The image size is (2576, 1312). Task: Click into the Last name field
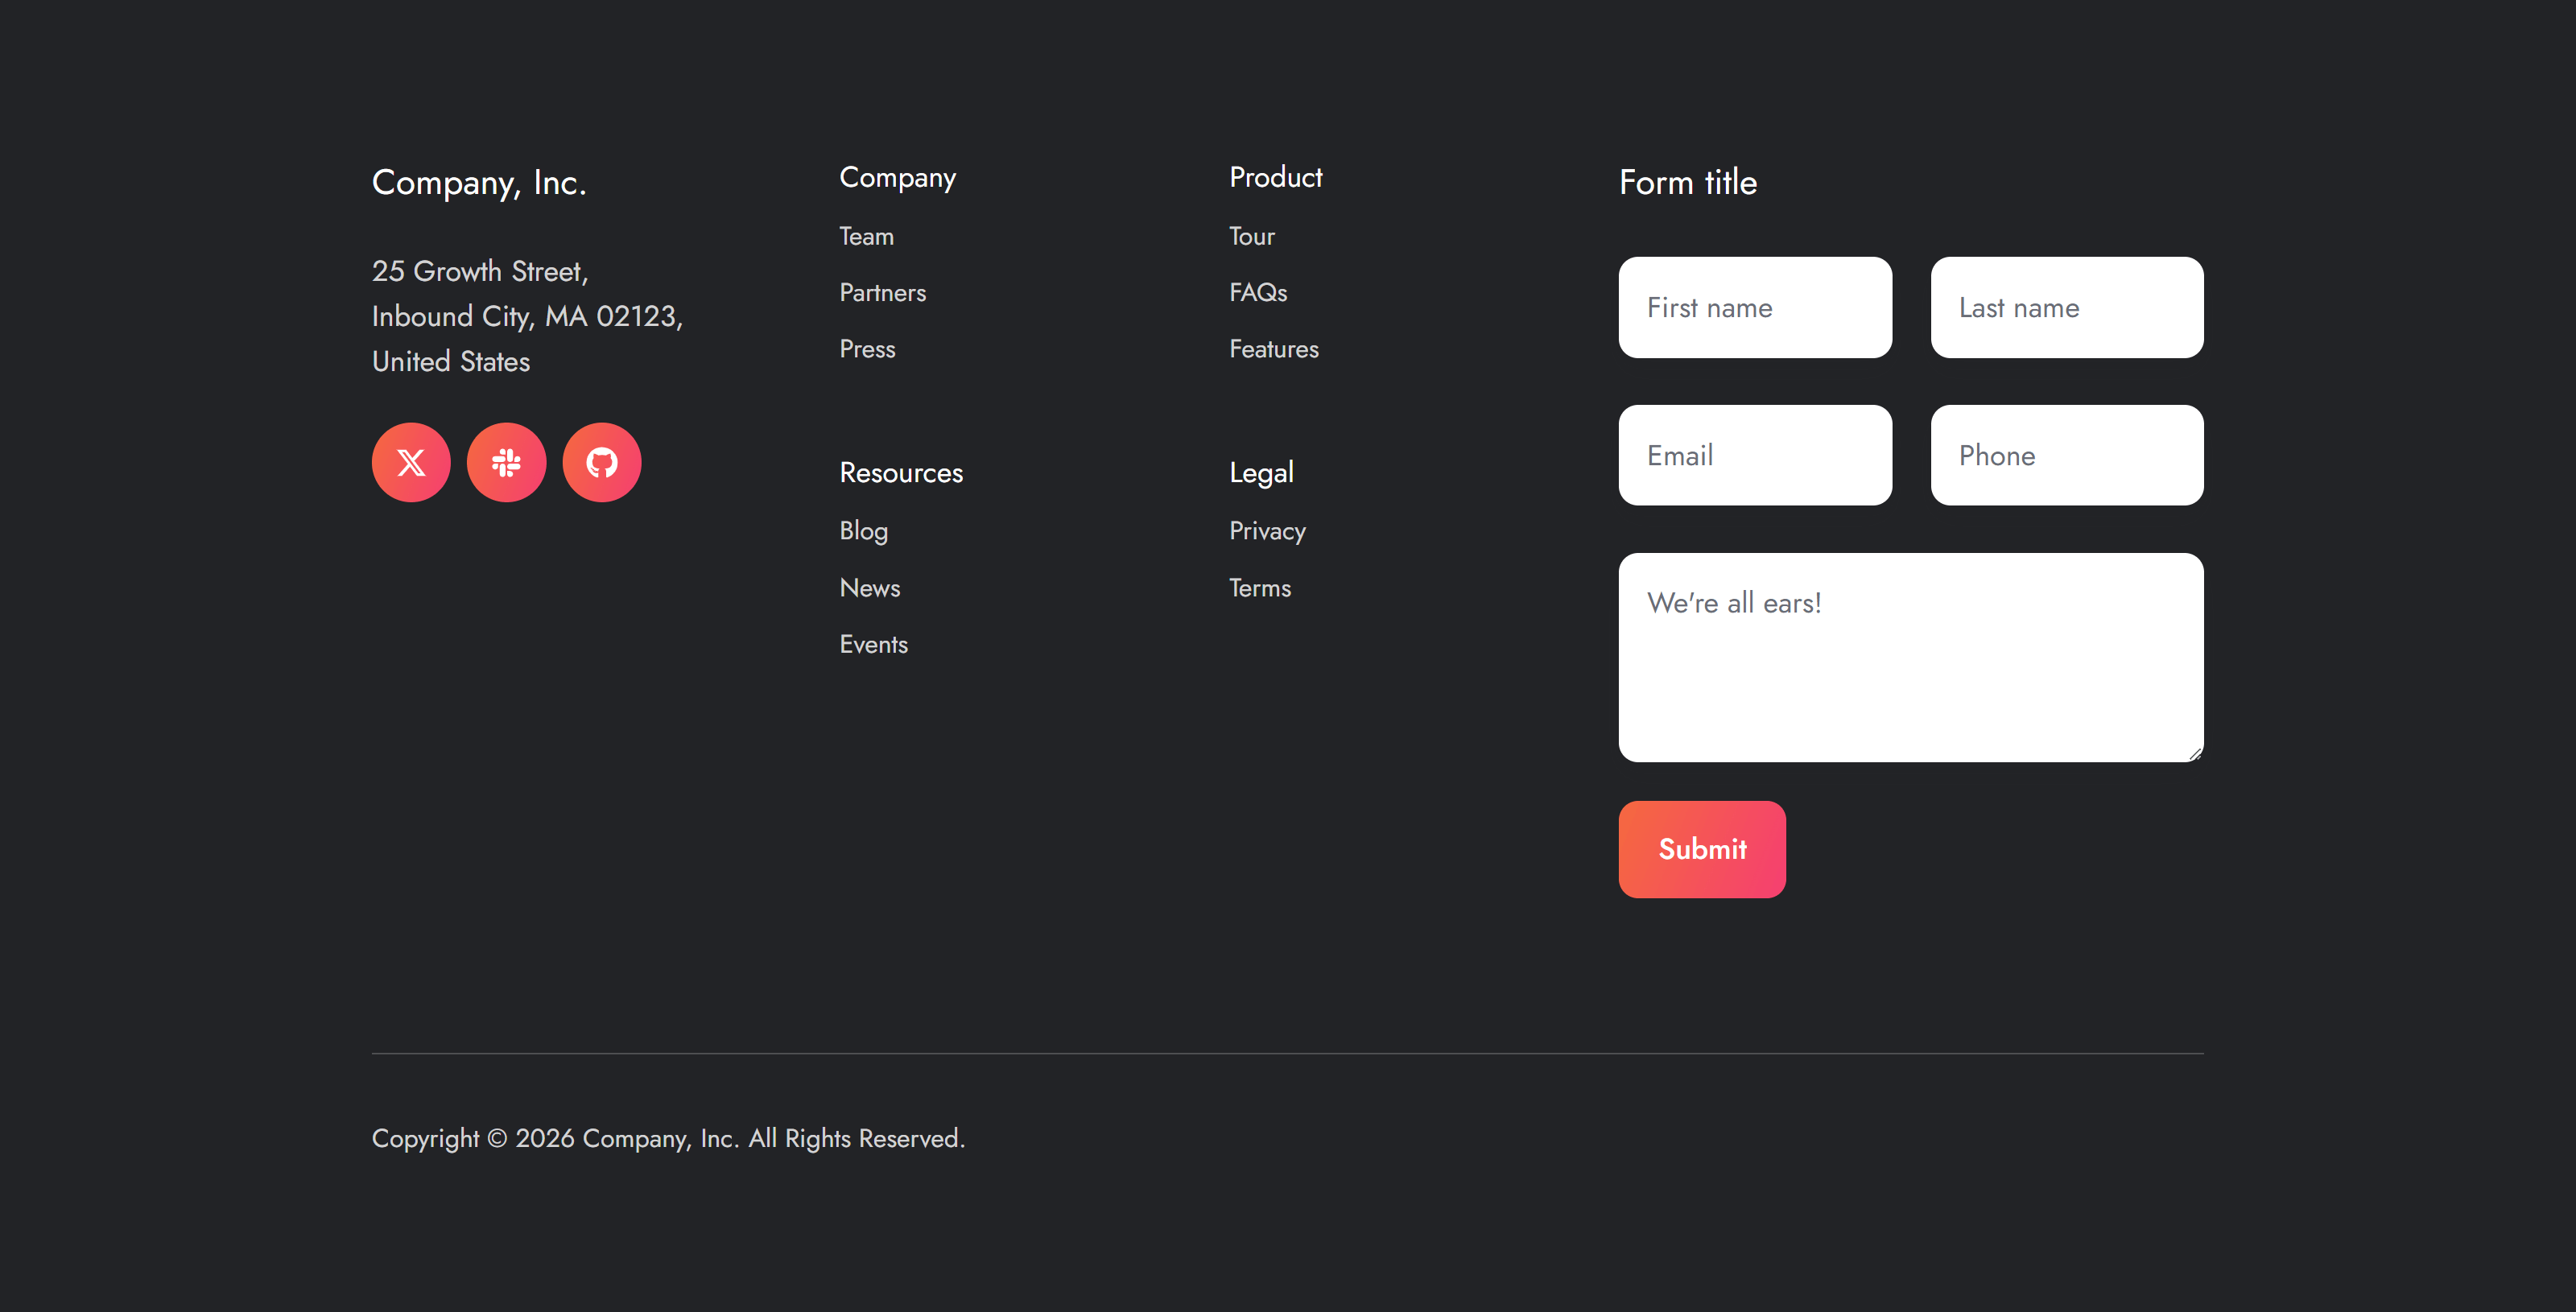tap(2066, 308)
